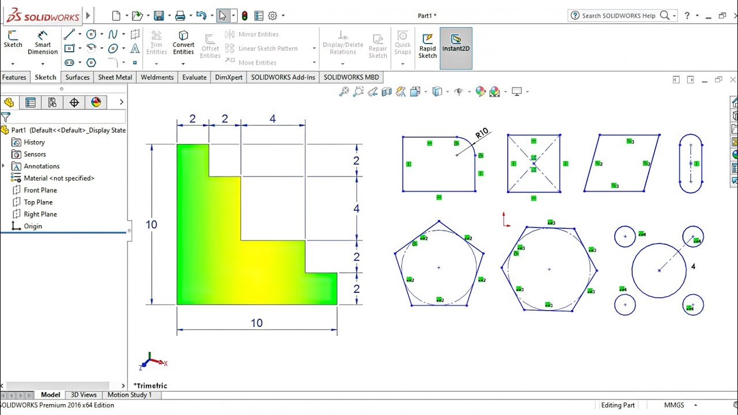This screenshot has height=415, width=738.
Task: Open the 3D Views tab
Action: point(84,395)
